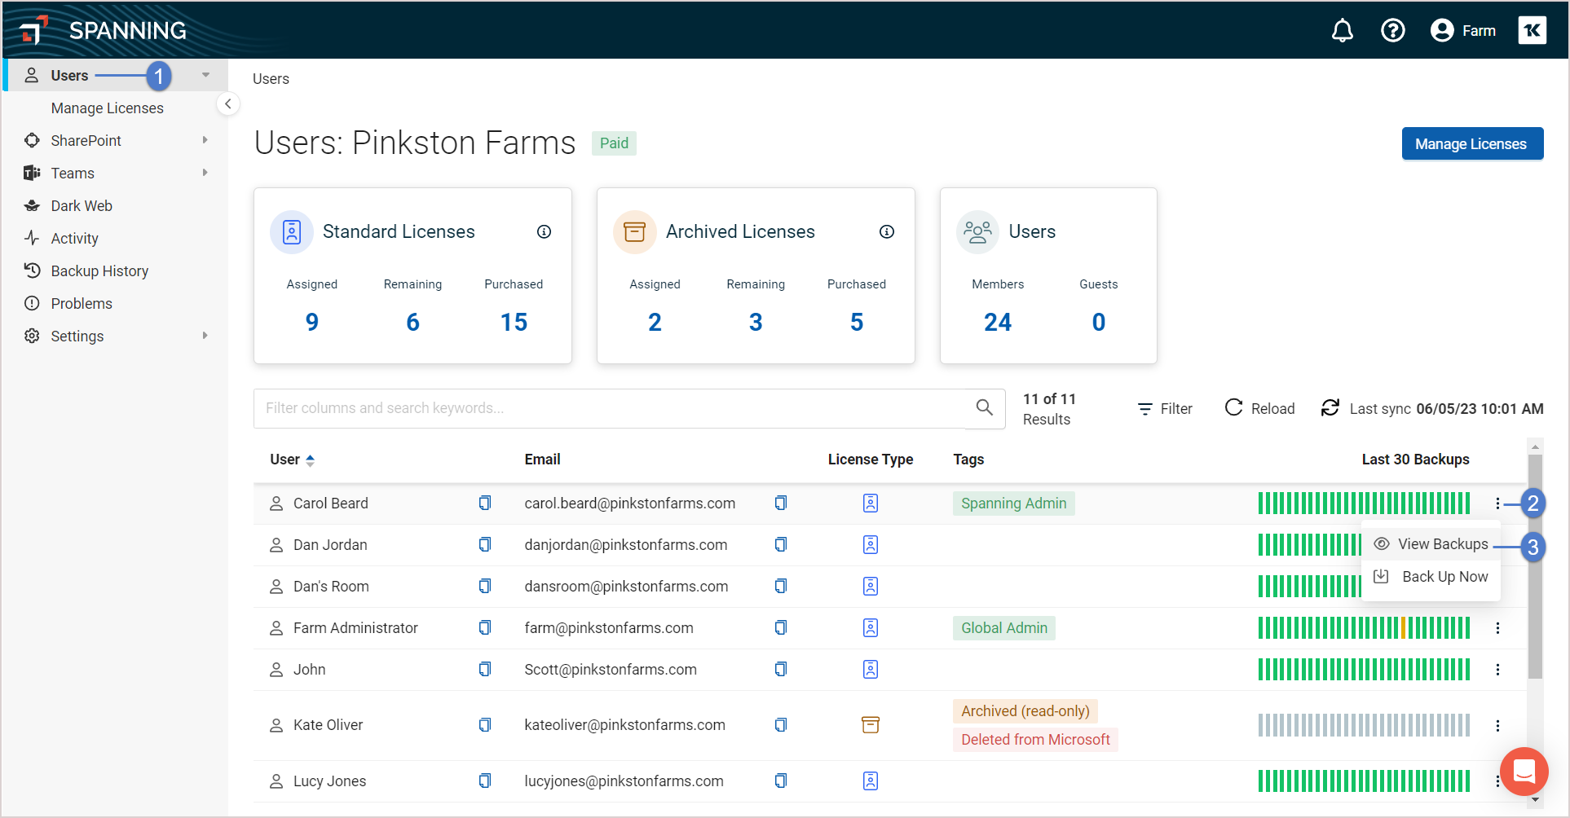
Task: Open the Activity page
Action: coord(74,239)
